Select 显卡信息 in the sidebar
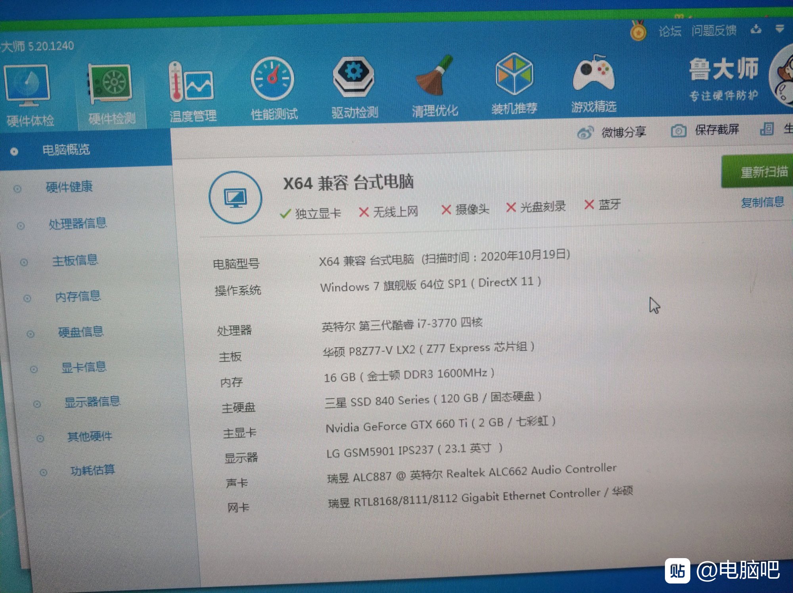 (x=84, y=367)
